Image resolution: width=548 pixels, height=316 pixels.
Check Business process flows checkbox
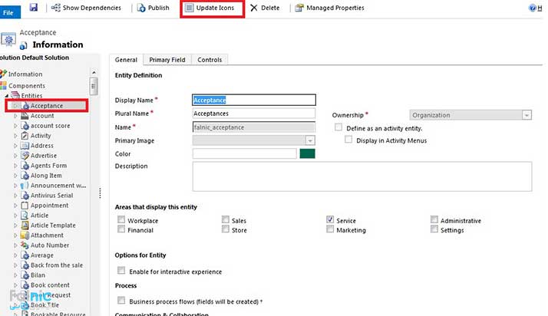tap(121, 300)
